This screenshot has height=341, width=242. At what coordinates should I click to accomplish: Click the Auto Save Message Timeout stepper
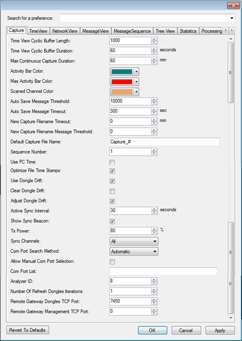pos(154,111)
